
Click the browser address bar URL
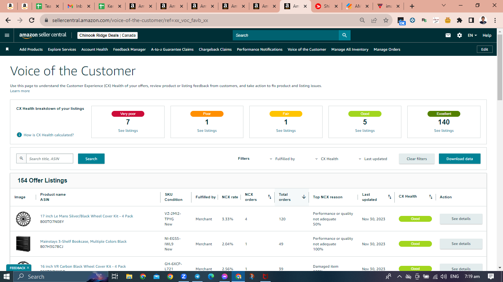130,20
